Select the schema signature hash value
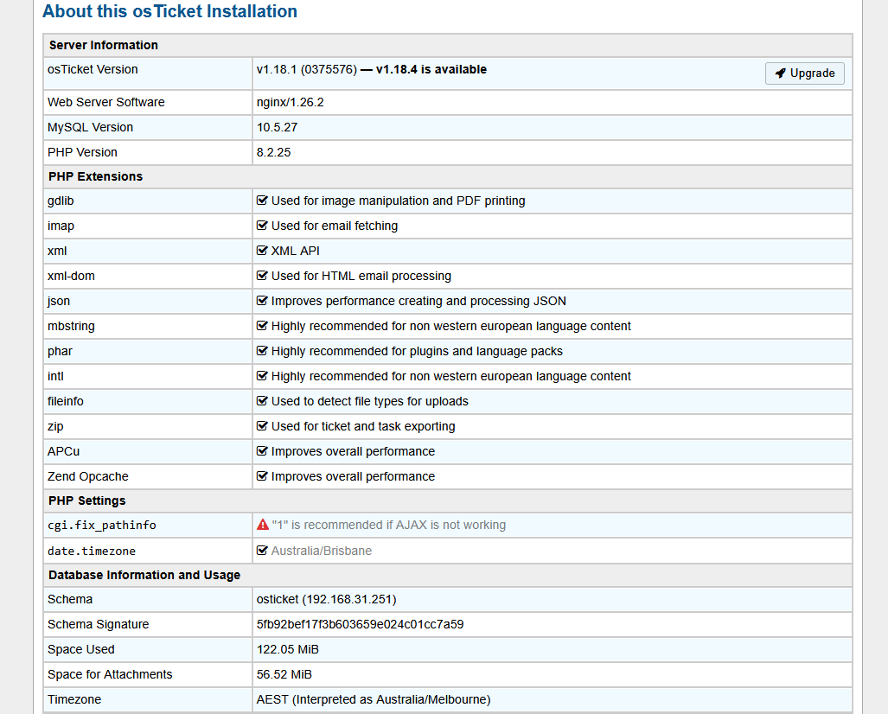The height and width of the screenshot is (714, 888). click(361, 625)
